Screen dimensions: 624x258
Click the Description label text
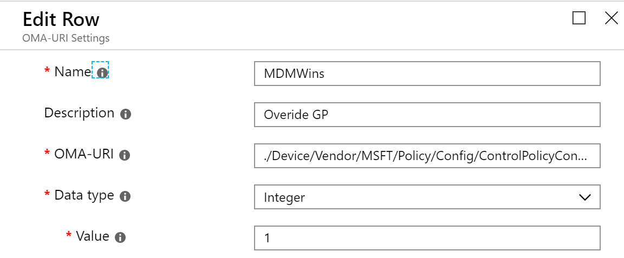click(79, 113)
